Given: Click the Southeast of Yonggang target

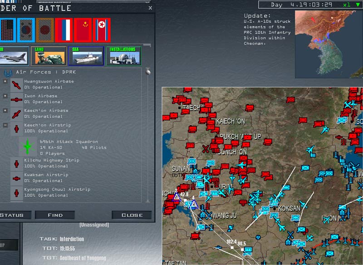Looking at the screenshot, I should tap(83, 258).
